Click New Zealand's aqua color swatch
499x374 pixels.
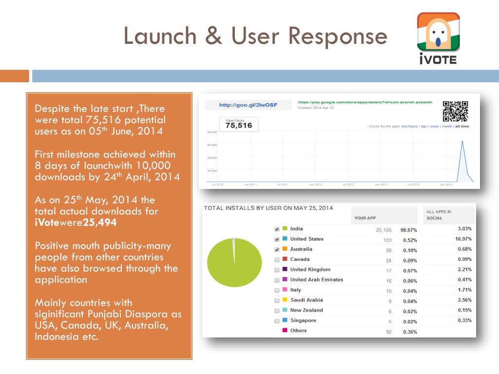285,310
